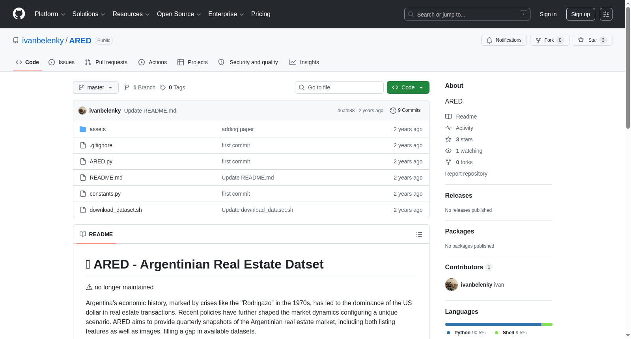
Task: Open the constants.py file
Action: pos(105,194)
